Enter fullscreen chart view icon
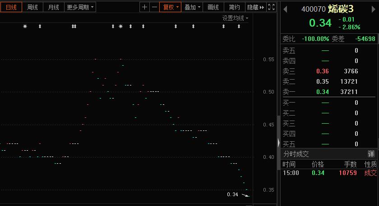 coord(271,7)
